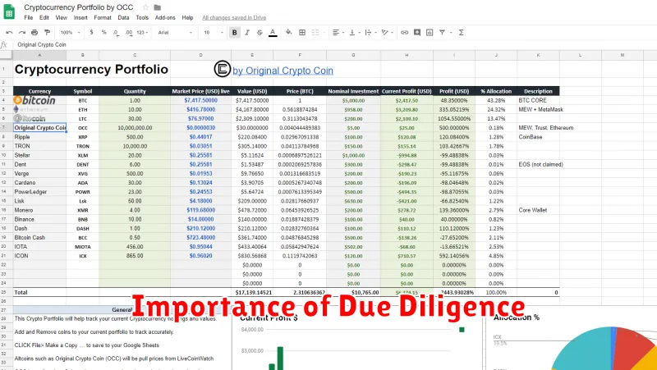Open text wrapping dropdown
The height and width of the screenshot is (370, 657).
pos(370,32)
